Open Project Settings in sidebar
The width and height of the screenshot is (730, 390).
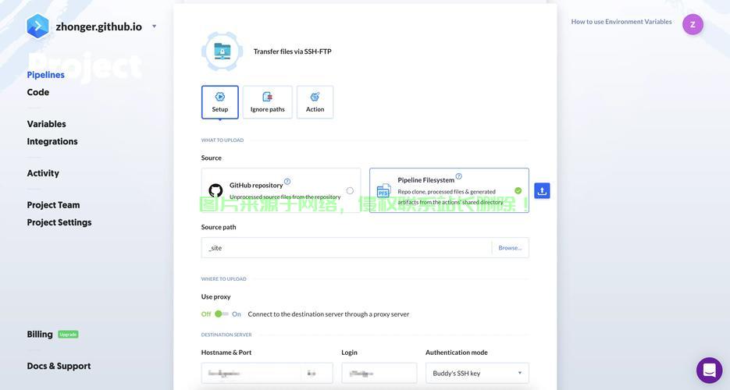tap(59, 222)
